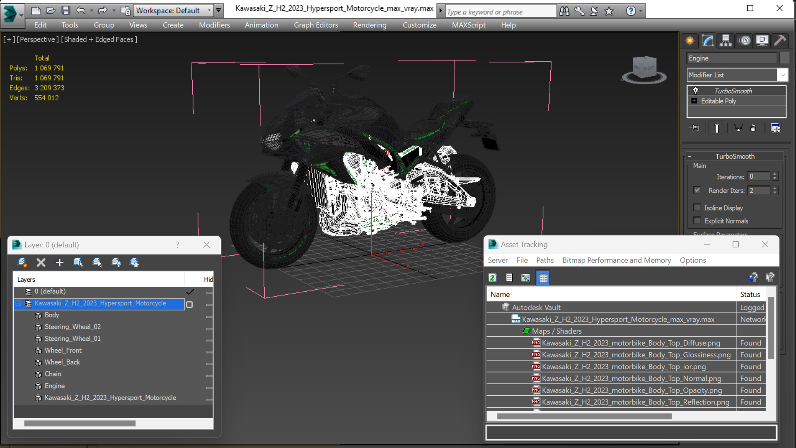The image size is (796, 448).
Task: Click the keyword search field
Action: pyautogui.click(x=501, y=12)
